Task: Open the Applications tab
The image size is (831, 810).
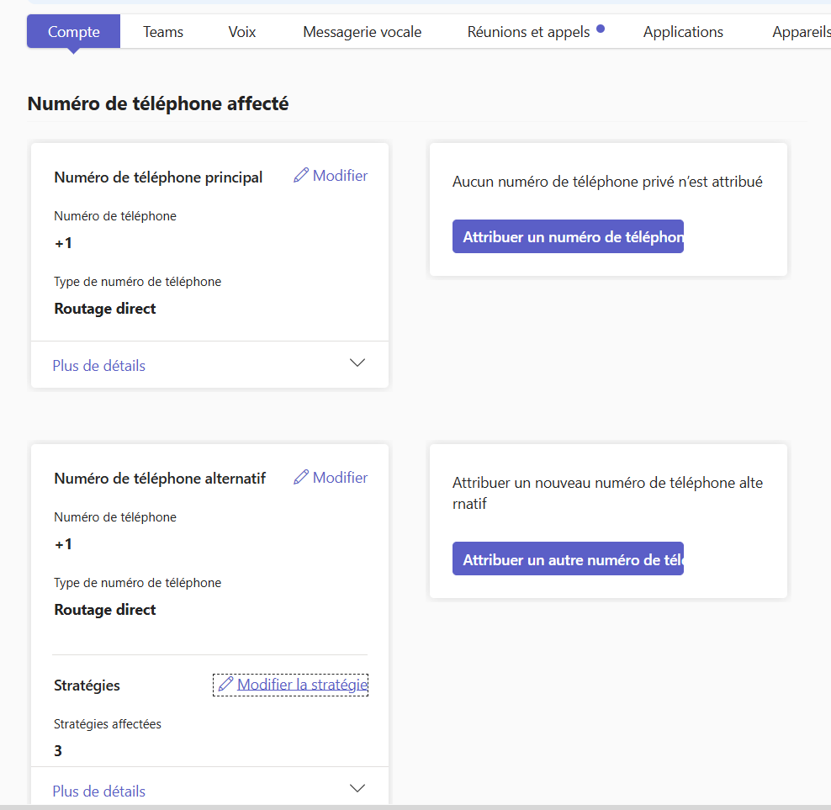Action: [x=683, y=32]
